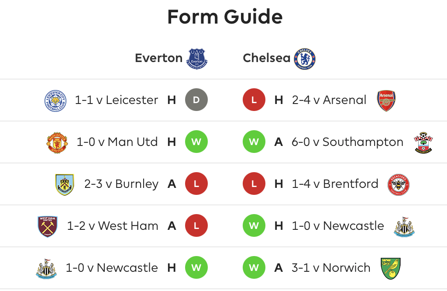Click green W beside Man Utd result
The width and height of the screenshot is (447, 291).
click(196, 142)
